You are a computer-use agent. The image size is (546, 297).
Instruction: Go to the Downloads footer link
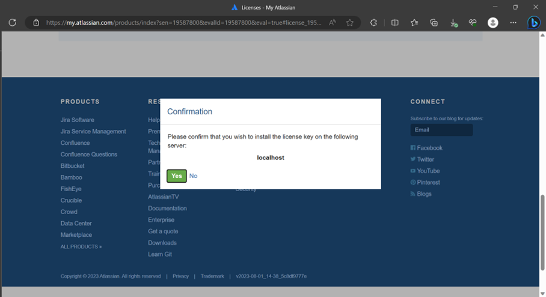(x=162, y=243)
